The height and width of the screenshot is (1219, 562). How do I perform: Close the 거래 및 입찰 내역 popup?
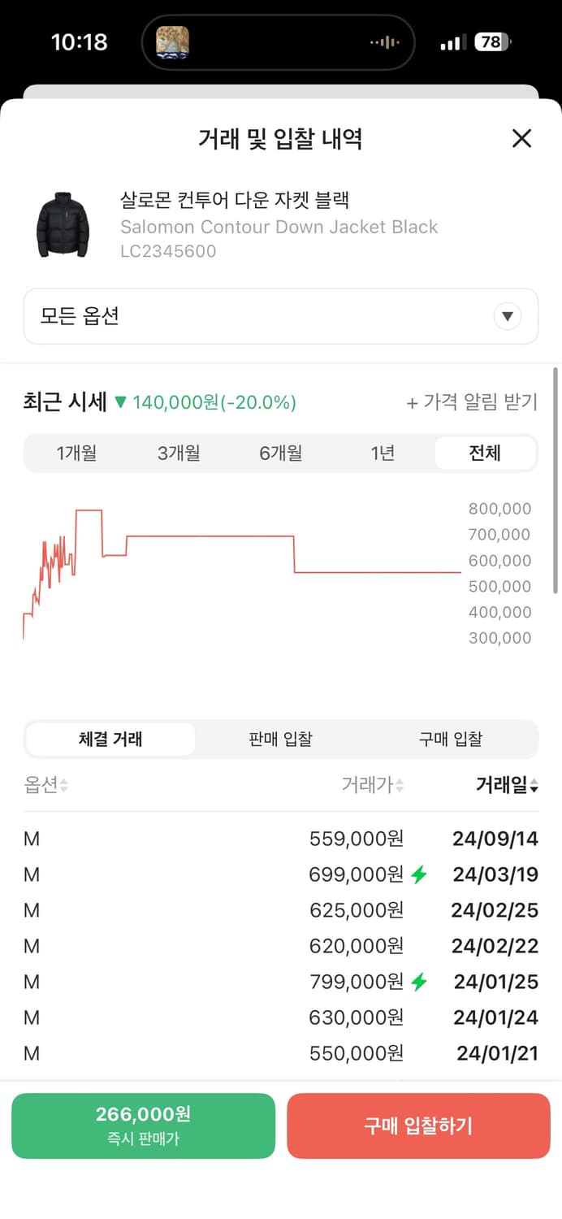point(521,139)
